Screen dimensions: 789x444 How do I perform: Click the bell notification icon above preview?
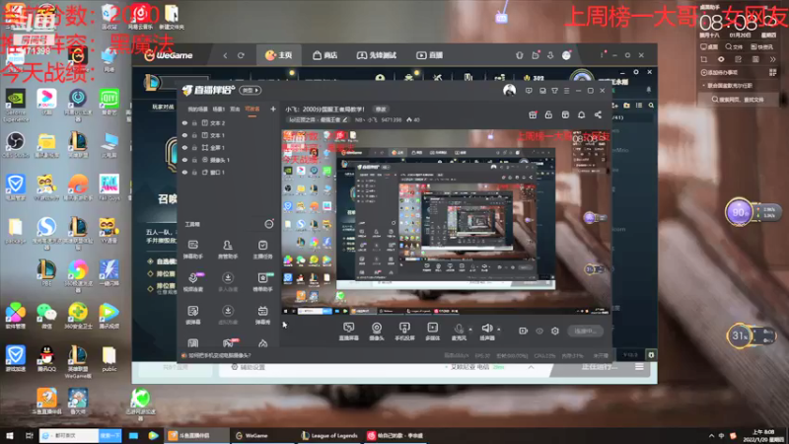click(581, 114)
